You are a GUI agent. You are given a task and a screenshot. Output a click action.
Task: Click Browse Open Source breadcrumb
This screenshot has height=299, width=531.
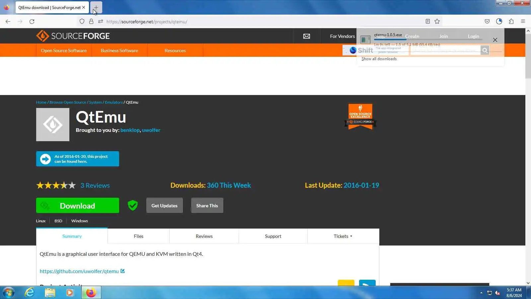(68, 102)
